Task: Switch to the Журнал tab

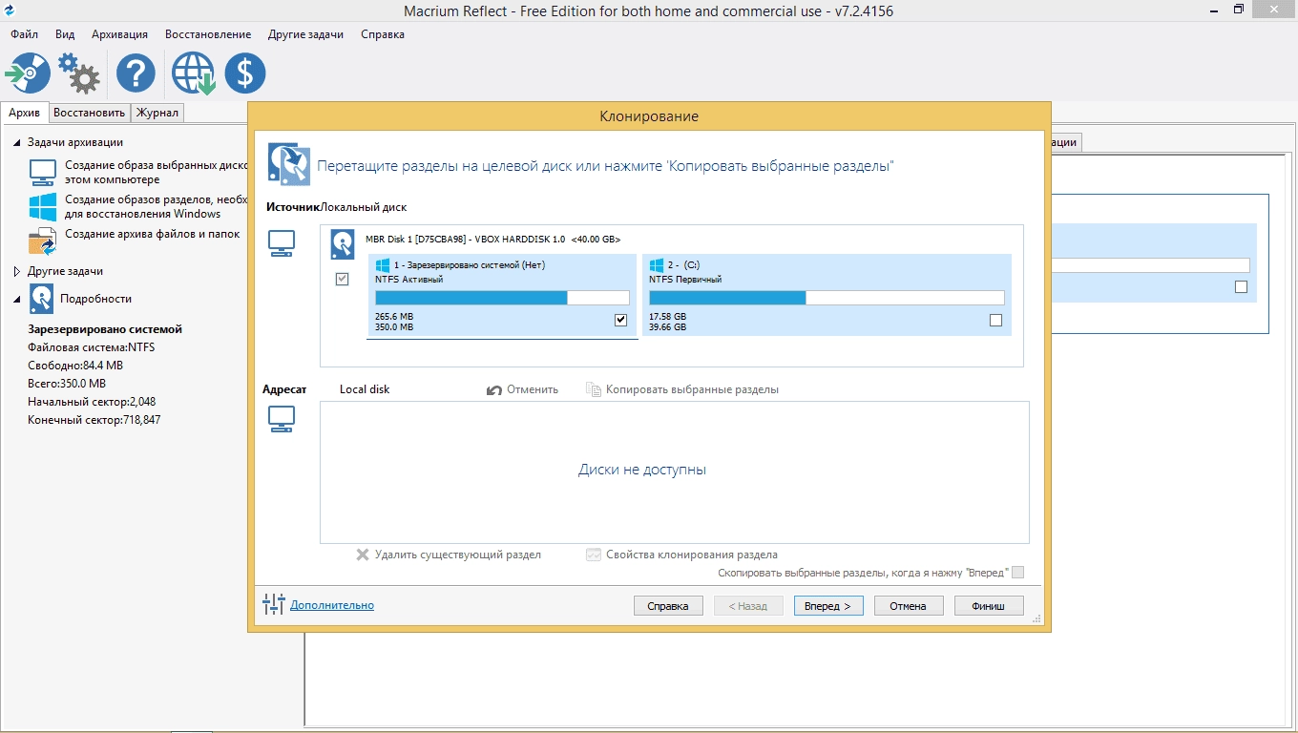Action: tap(157, 113)
